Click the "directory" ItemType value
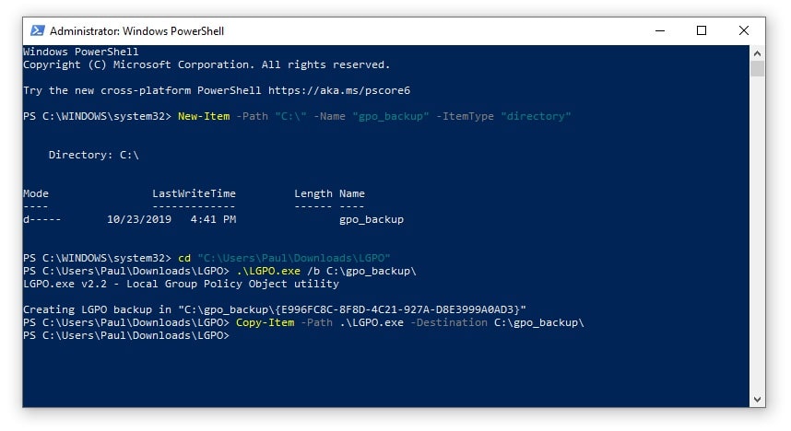The image size is (791, 431). point(537,116)
